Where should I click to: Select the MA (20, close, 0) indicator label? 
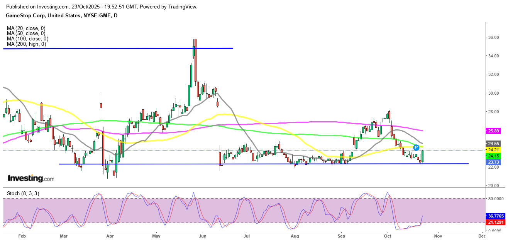[26, 28]
